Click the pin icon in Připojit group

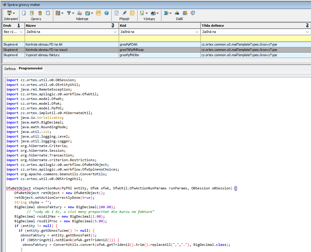coord(124,13)
